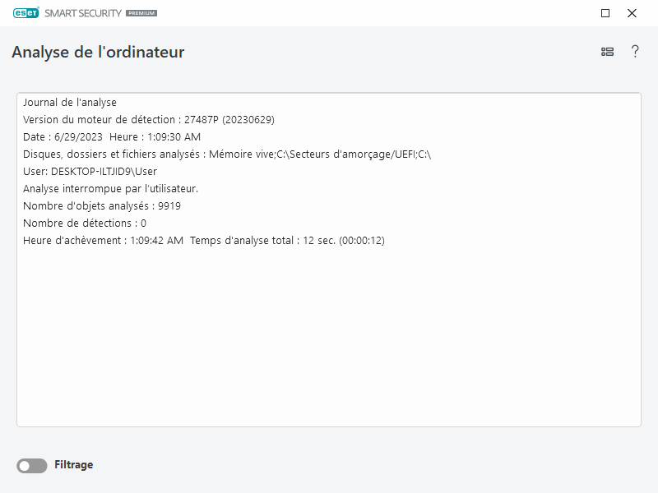
Task: Click the "Analyse de l'ordinateur" heading
Action: pos(98,52)
